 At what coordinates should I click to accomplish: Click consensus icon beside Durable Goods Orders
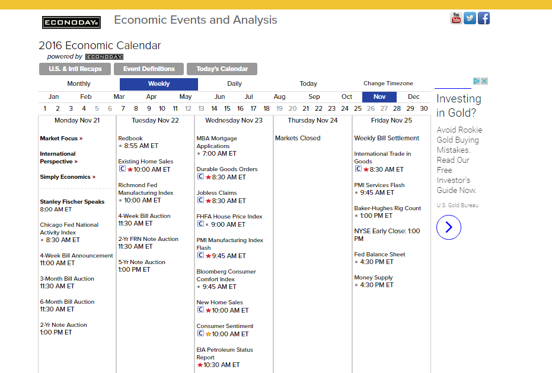pos(200,177)
